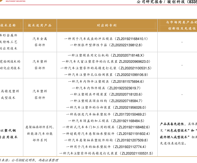Image resolution: width=197 pixels, height=163 pixels.
Task: Click the 对应的专利 column header
Action: pos(107,25)
